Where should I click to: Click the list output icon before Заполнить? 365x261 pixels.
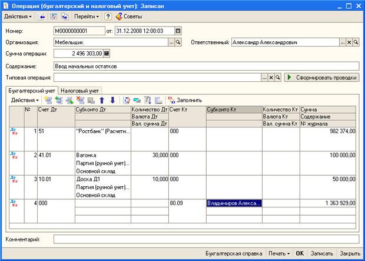[158, 100]
